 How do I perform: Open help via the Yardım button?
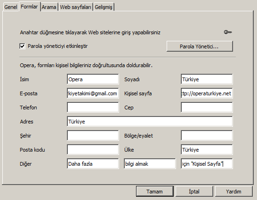point(233,192)
